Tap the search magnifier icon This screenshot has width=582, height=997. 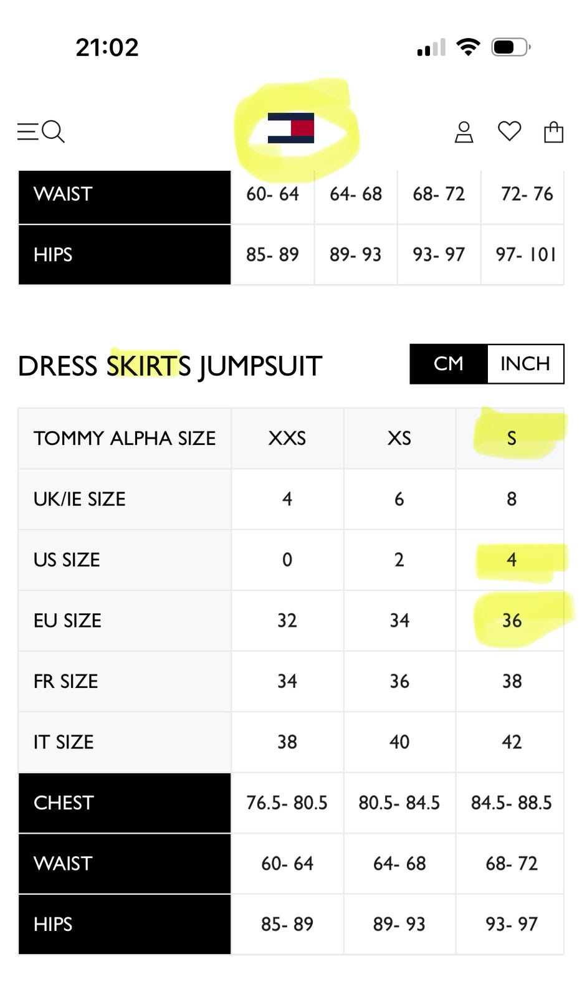pyautogui.click(x=54, y=131)
